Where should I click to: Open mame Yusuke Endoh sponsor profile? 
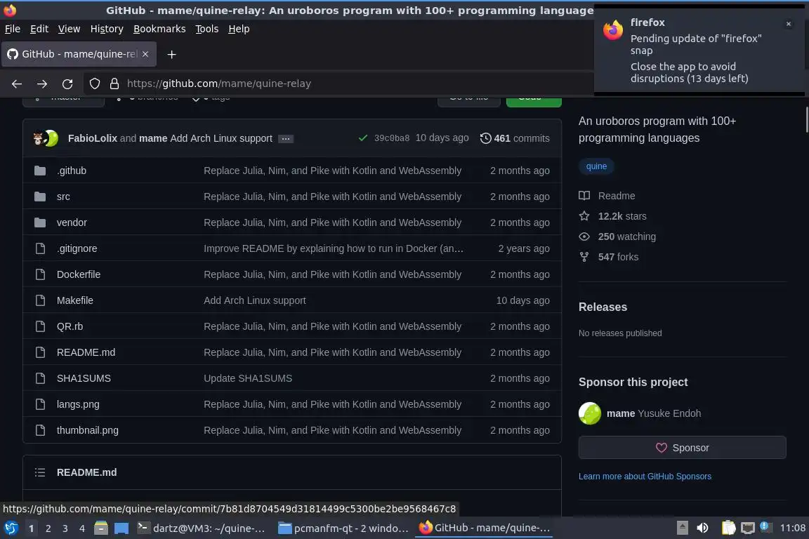coord(654,413)
